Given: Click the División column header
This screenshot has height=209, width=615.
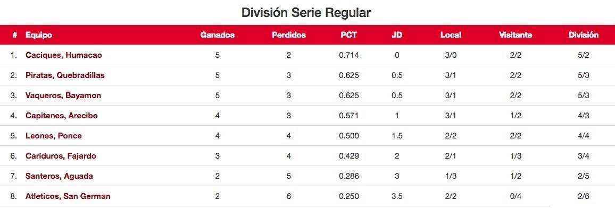Looking at the screenshot, I should tap(583, 35).
